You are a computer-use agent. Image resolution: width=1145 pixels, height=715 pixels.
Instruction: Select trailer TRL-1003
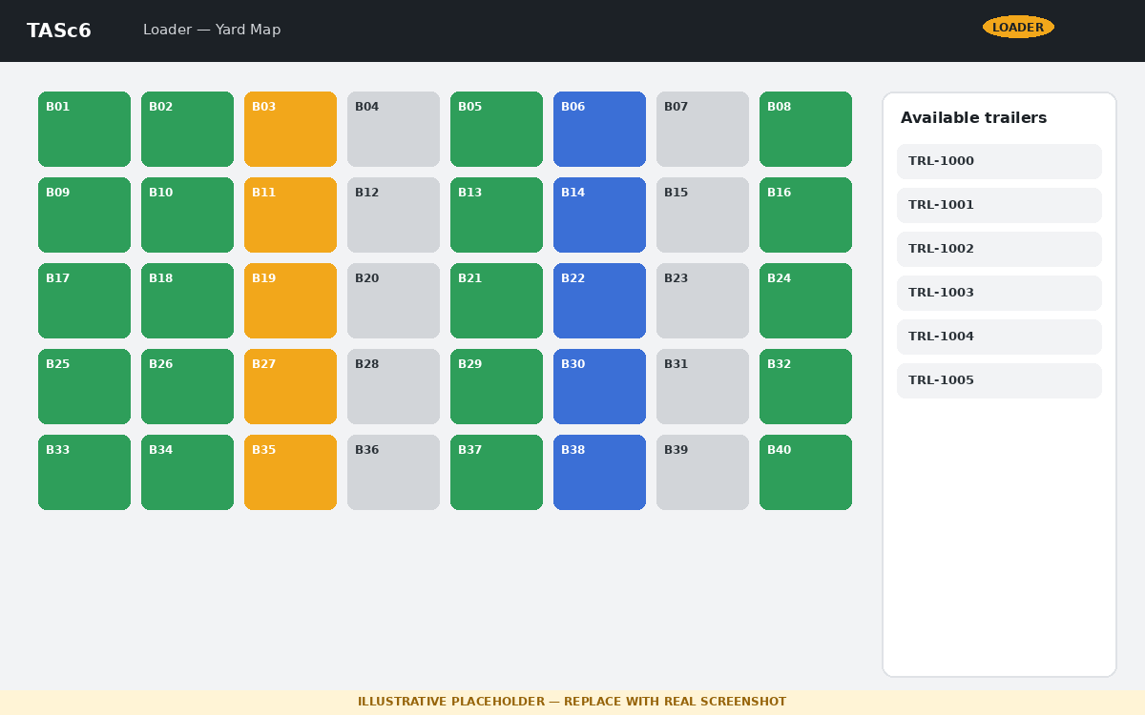(999, 294)
